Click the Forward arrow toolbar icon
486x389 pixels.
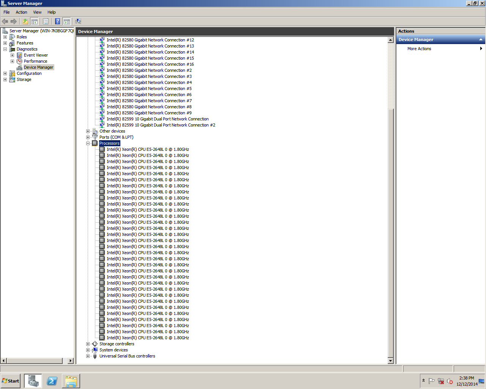14,21
